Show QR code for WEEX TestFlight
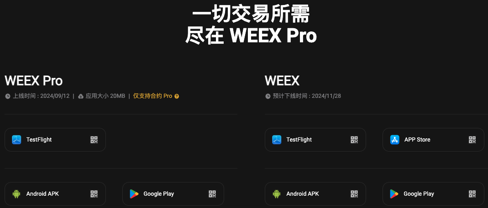Viewport: 488px width, 208px height. (x=354, y=140)
